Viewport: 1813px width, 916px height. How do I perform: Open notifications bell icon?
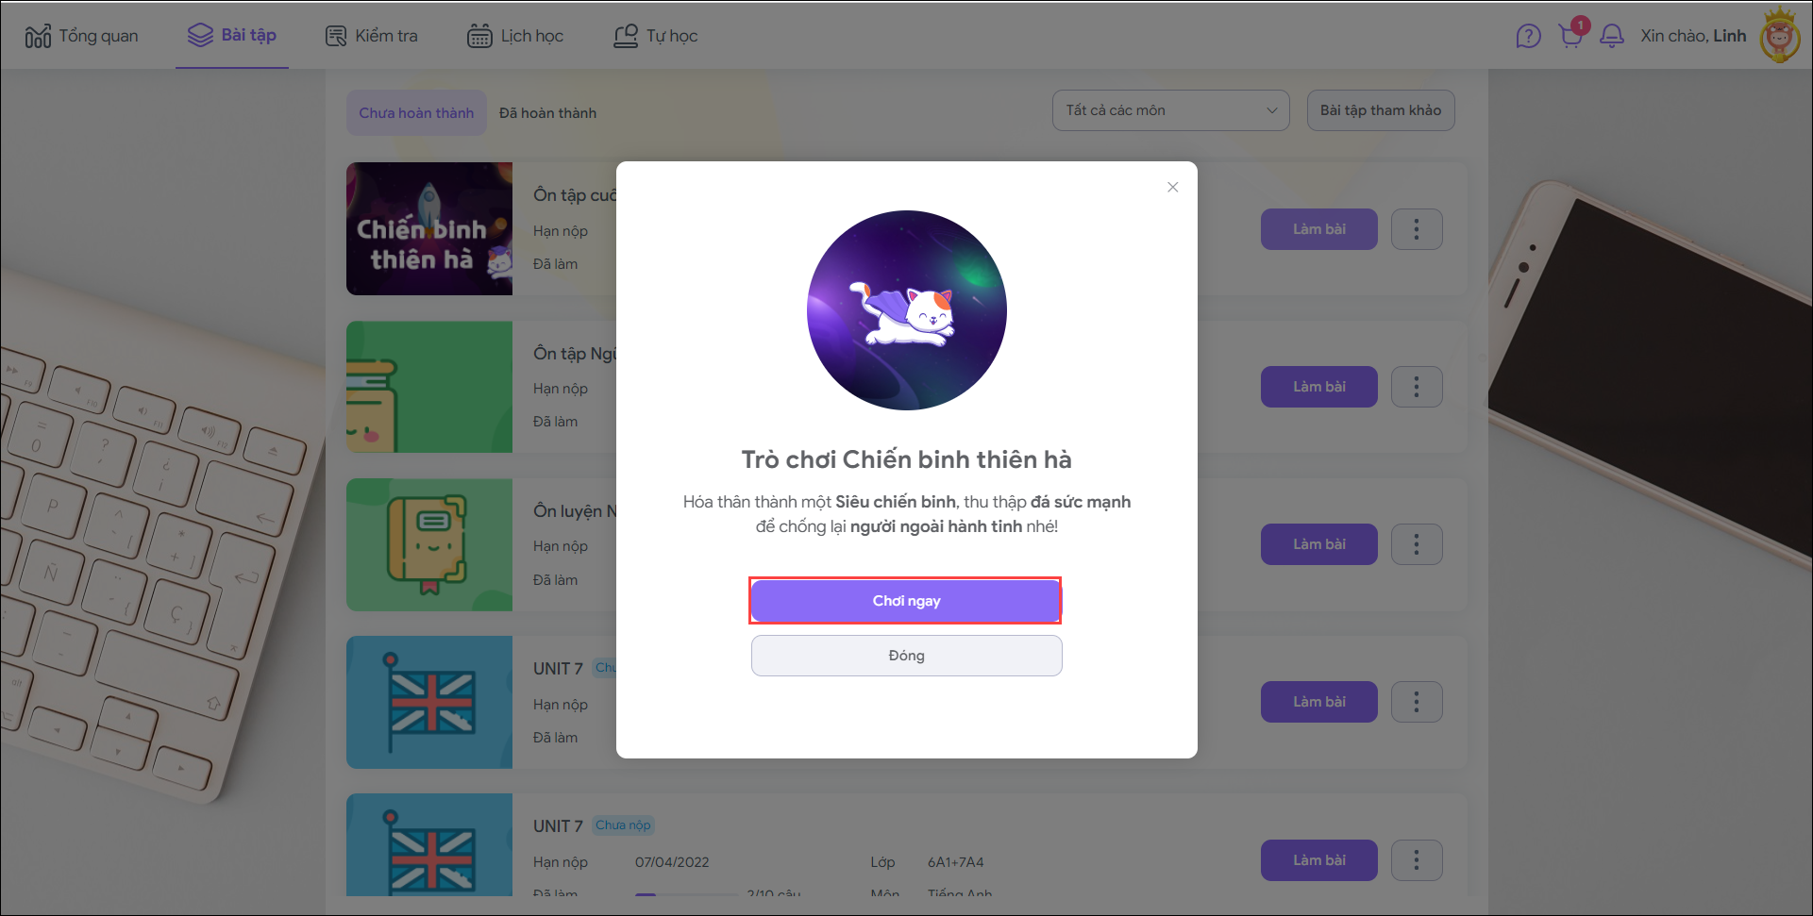[x=1612, y=36]
